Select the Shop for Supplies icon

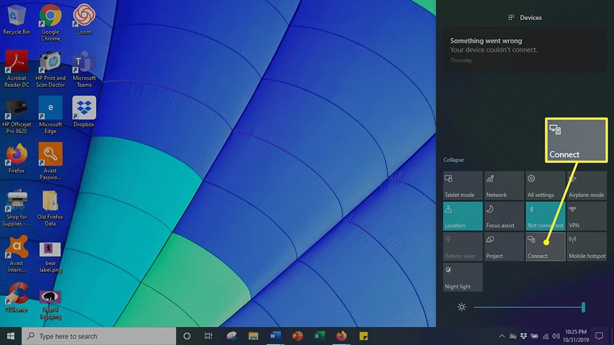17,208
